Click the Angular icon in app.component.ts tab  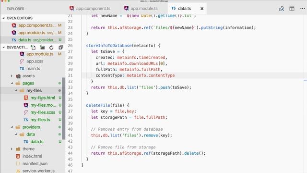(x=71, y=8)
